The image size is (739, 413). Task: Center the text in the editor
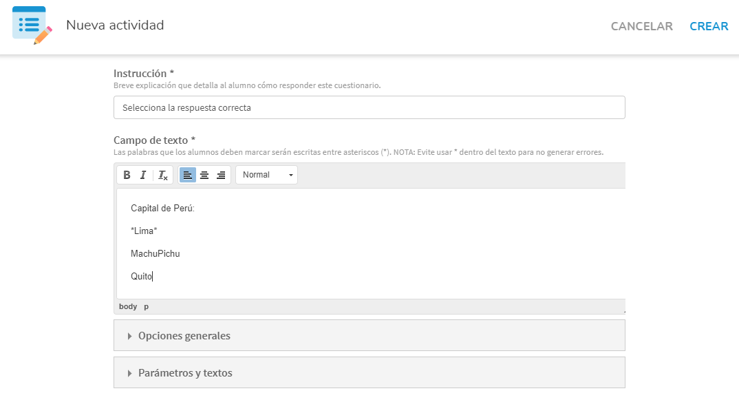[x=204, y=175]
